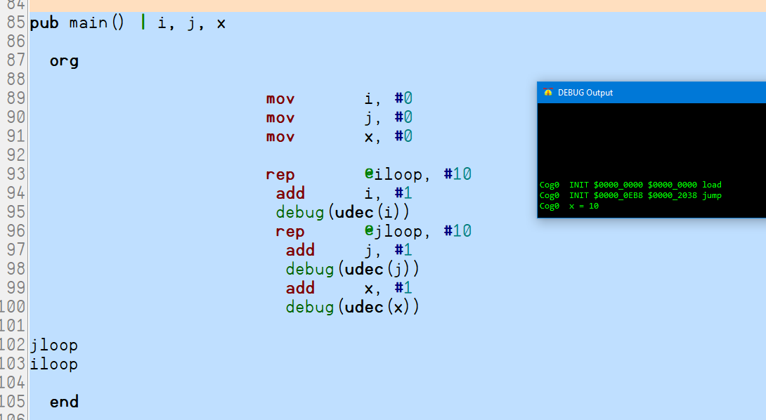Place cursor in the debug(udec(x)) statement

352,307
